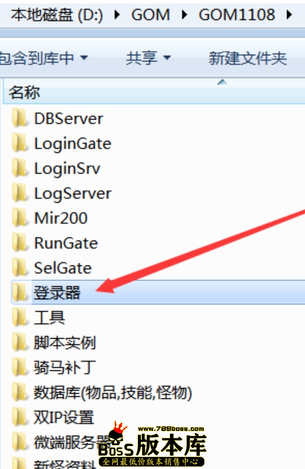Select the RunGate folder icon
The height and width of the screenshot is (469, 305).
19,243
